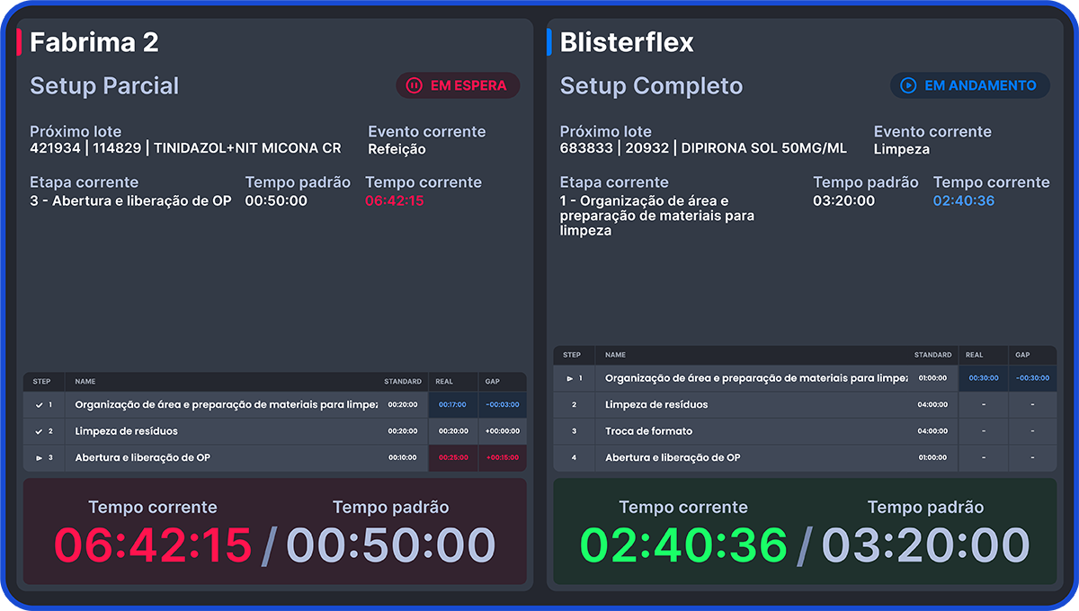
Task: Click the red status bar beside Fabrima 2 title
Action: (x=19, y=42)
